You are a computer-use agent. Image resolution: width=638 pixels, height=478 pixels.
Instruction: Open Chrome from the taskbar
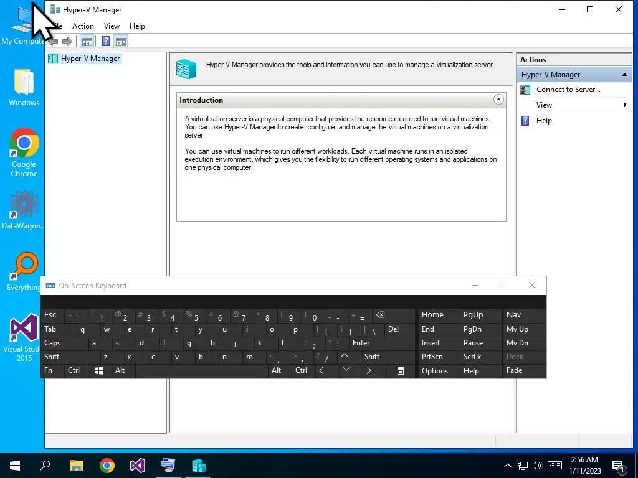107,466
